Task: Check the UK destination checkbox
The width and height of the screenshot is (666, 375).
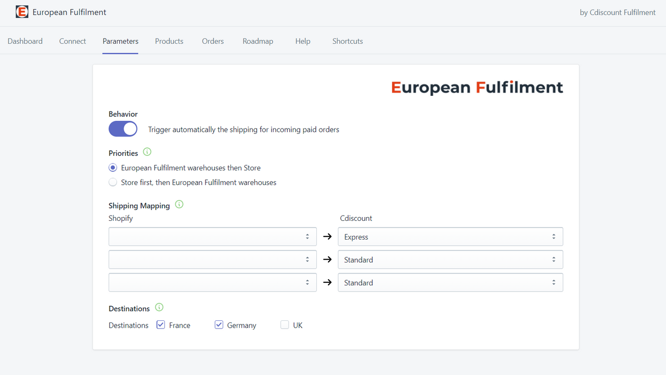Action: [285, 325]
